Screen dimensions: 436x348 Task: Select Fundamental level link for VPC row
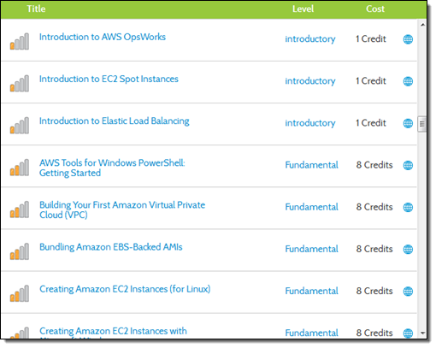click(x=311, y=207)
